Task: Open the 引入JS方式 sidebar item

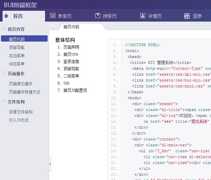Action: [19, 120]
